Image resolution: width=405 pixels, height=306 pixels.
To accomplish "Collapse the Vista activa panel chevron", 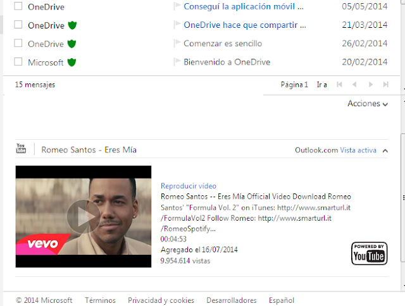I will [x=385, y=150].
